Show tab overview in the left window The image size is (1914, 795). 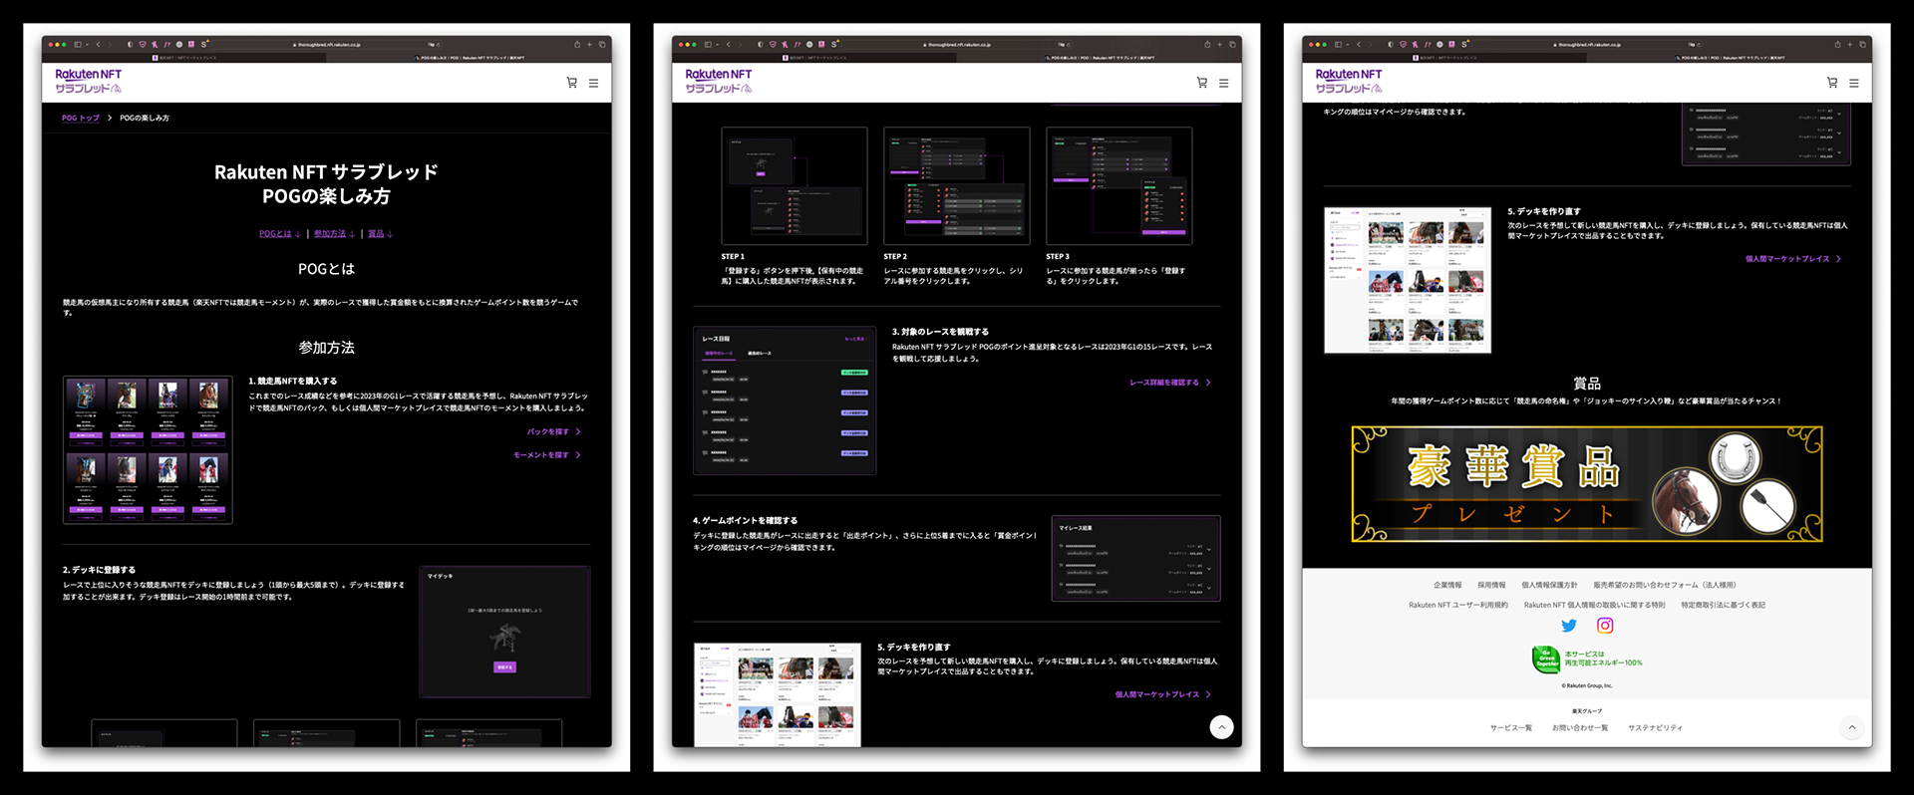pyautogui.click(x=602, y=45)
